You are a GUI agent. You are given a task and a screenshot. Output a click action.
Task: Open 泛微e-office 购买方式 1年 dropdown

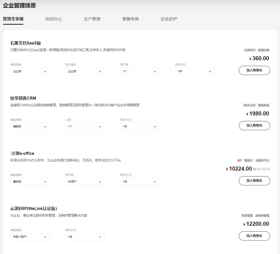[x=140, y=182]
